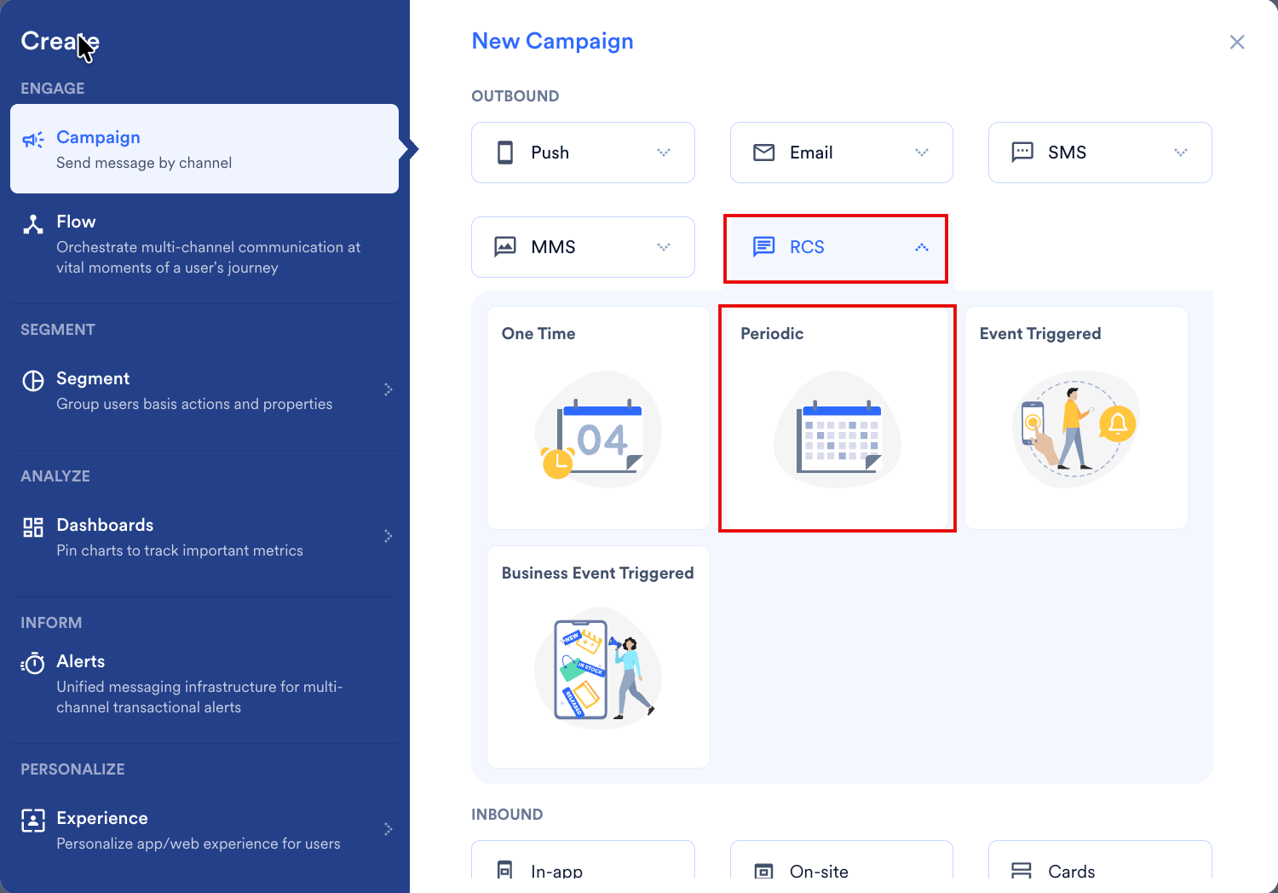
Task: Click the RCS message icon
Action: point(764,247)
